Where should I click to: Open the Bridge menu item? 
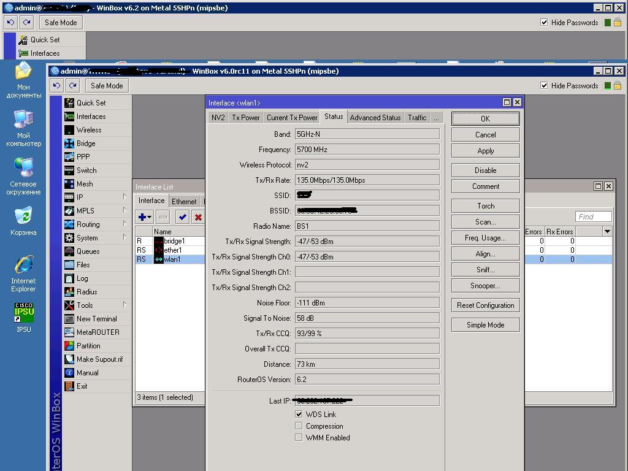pos(97,144)
